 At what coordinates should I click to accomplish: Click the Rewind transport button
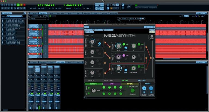(x=2, y=5)
